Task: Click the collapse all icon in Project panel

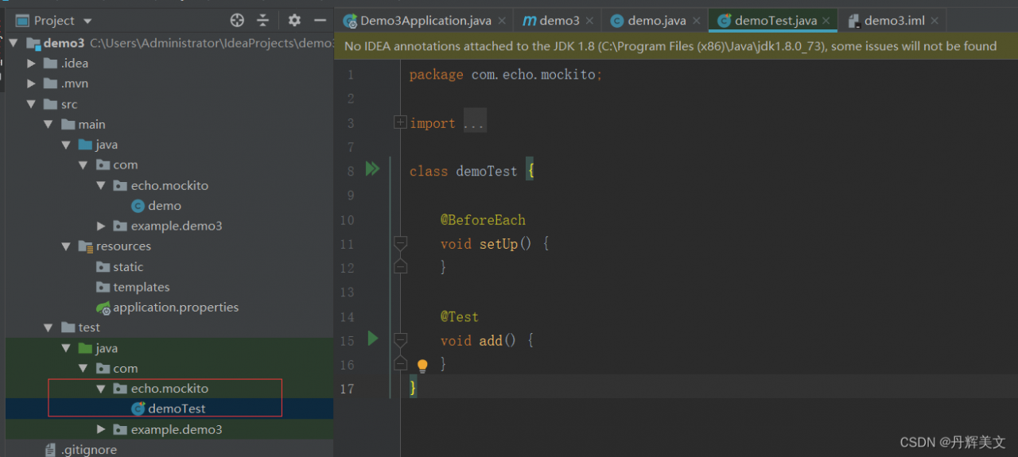Action: [x=263, y=21]
